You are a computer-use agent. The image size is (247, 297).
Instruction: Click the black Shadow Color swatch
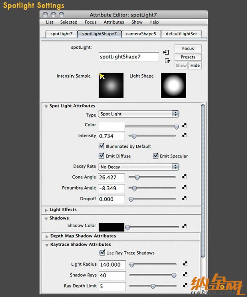point(112,227)
